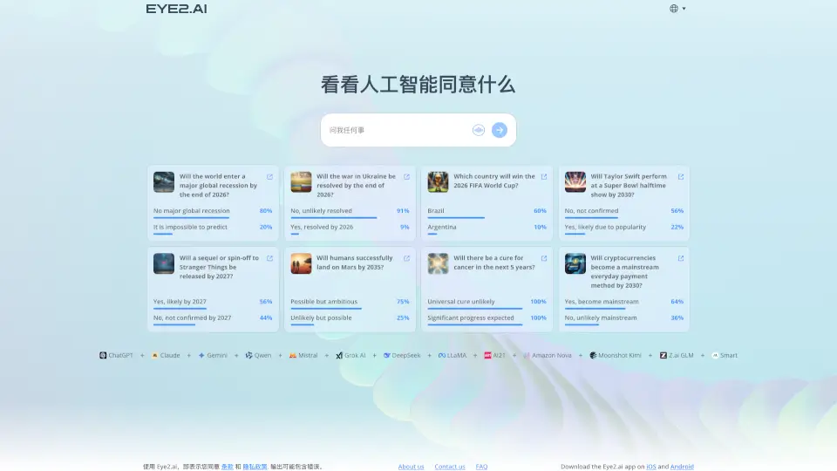Open the language globe dropdown
The image size is (837, 471).
point(677,9)
